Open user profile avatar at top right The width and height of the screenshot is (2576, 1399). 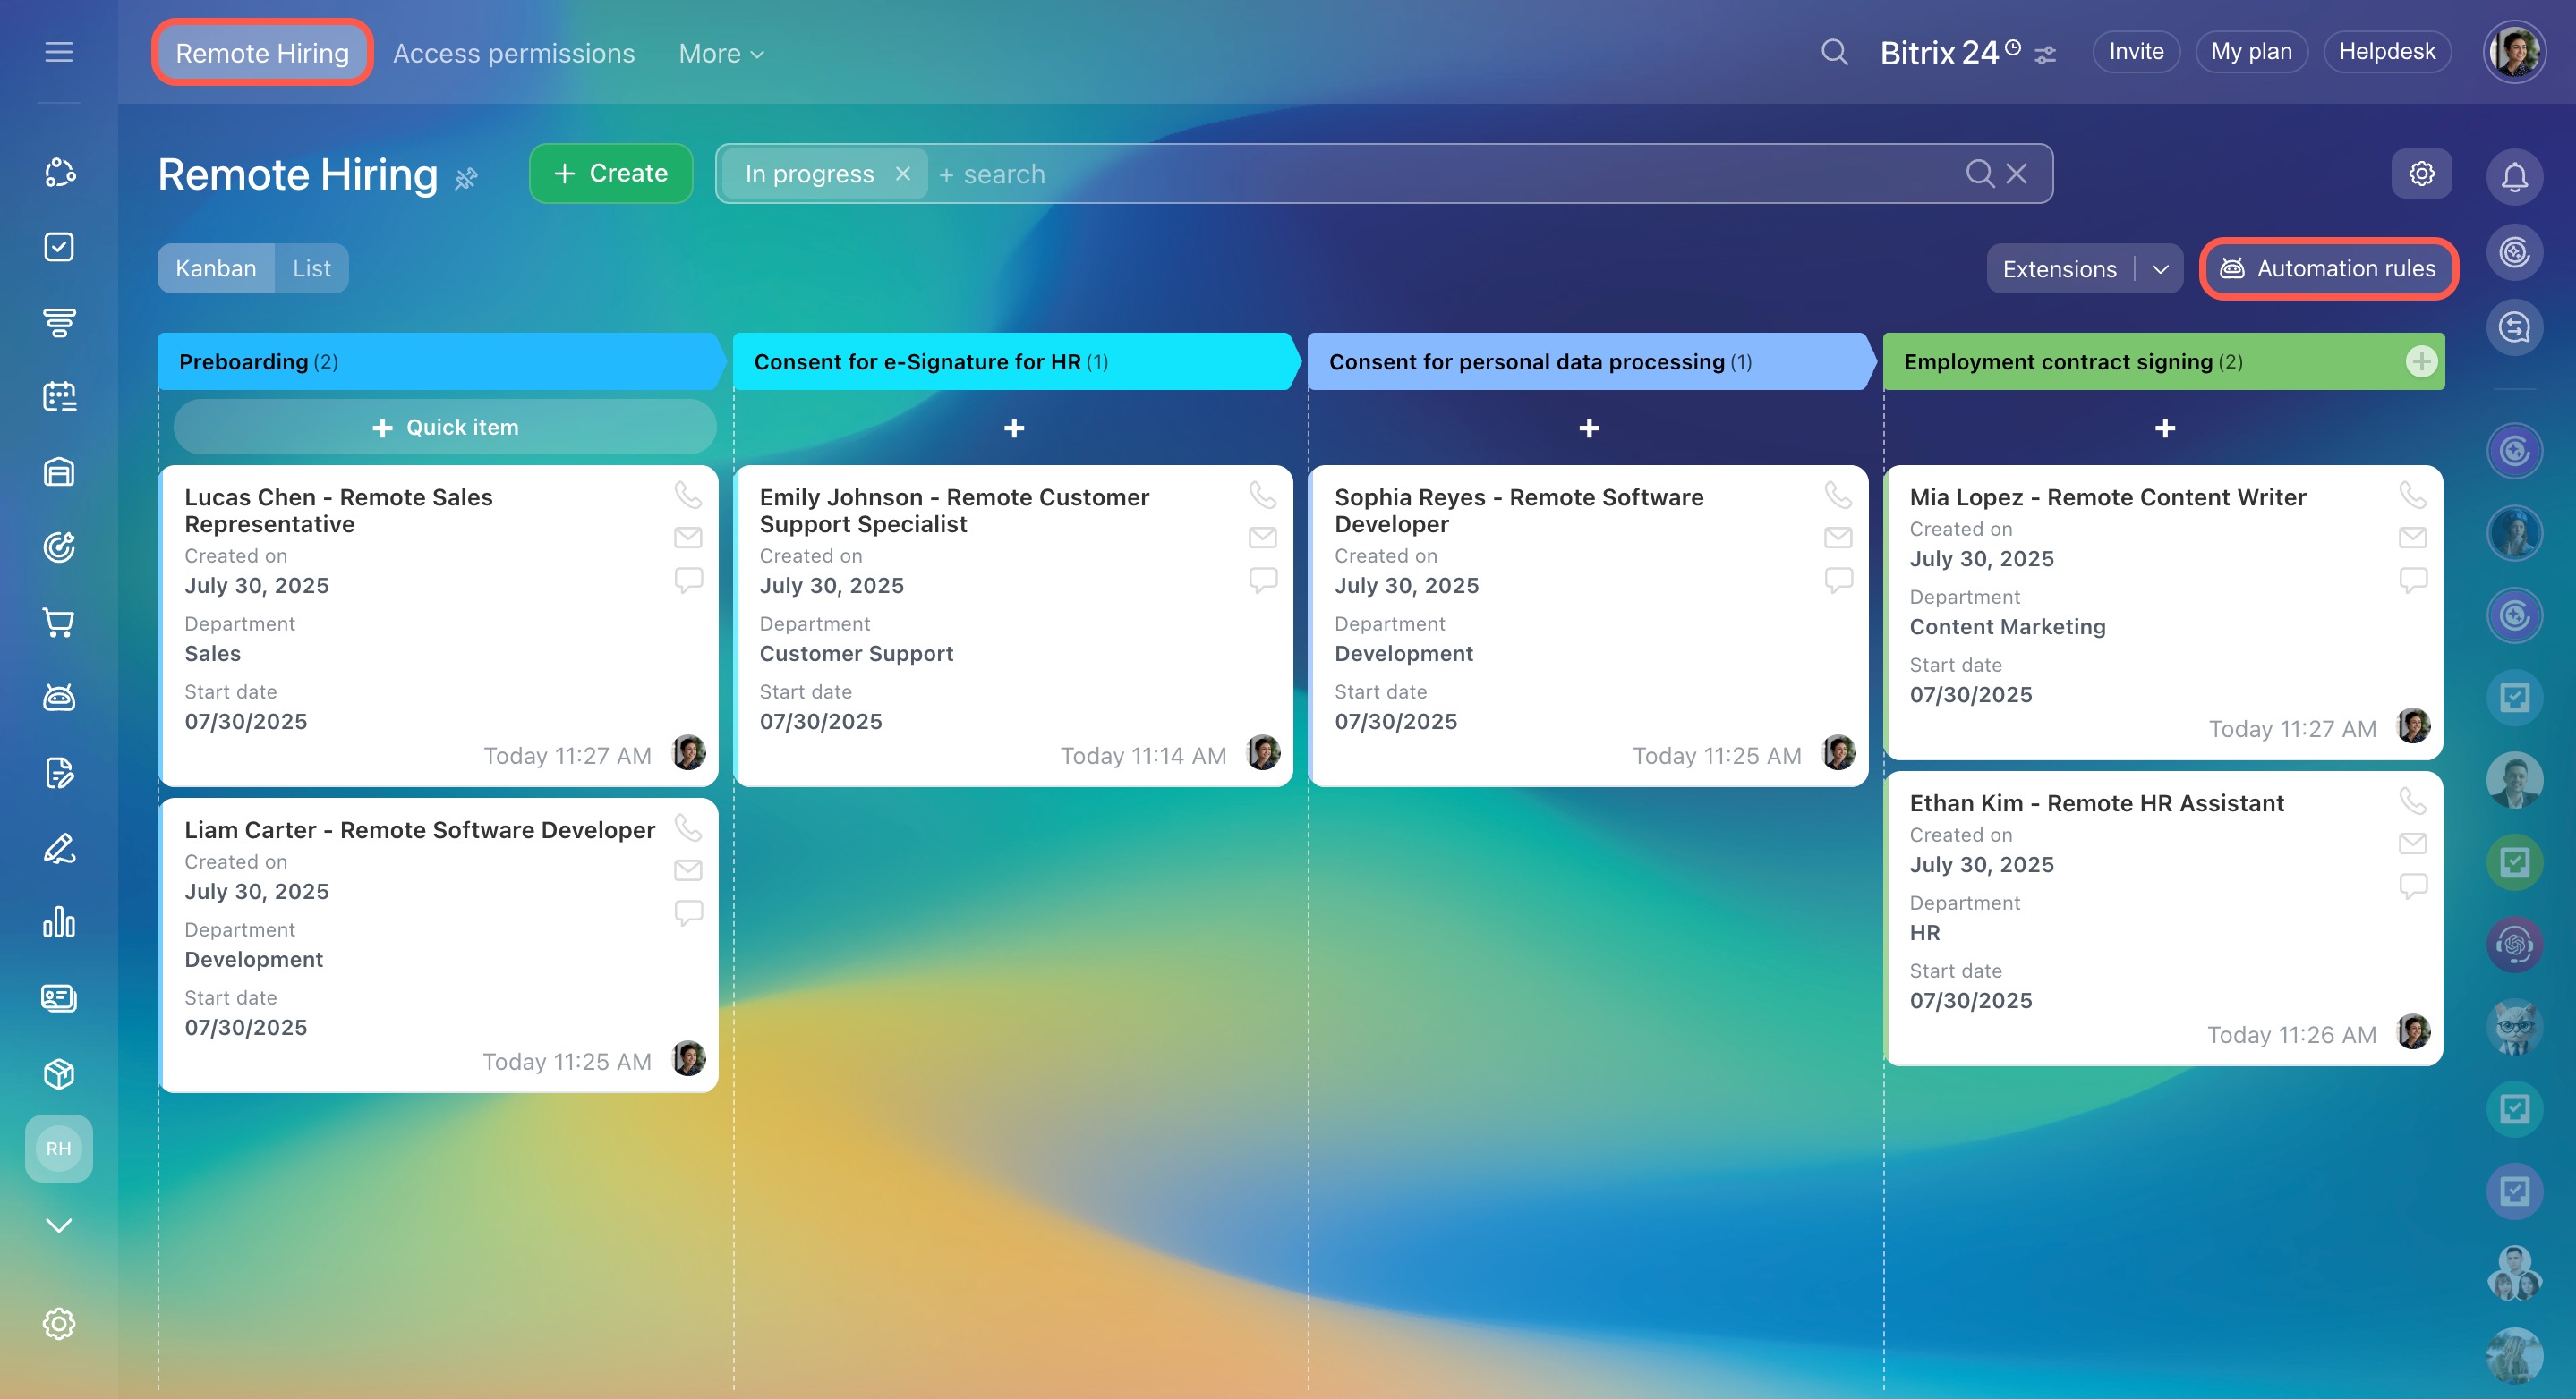coord(2514,52)
